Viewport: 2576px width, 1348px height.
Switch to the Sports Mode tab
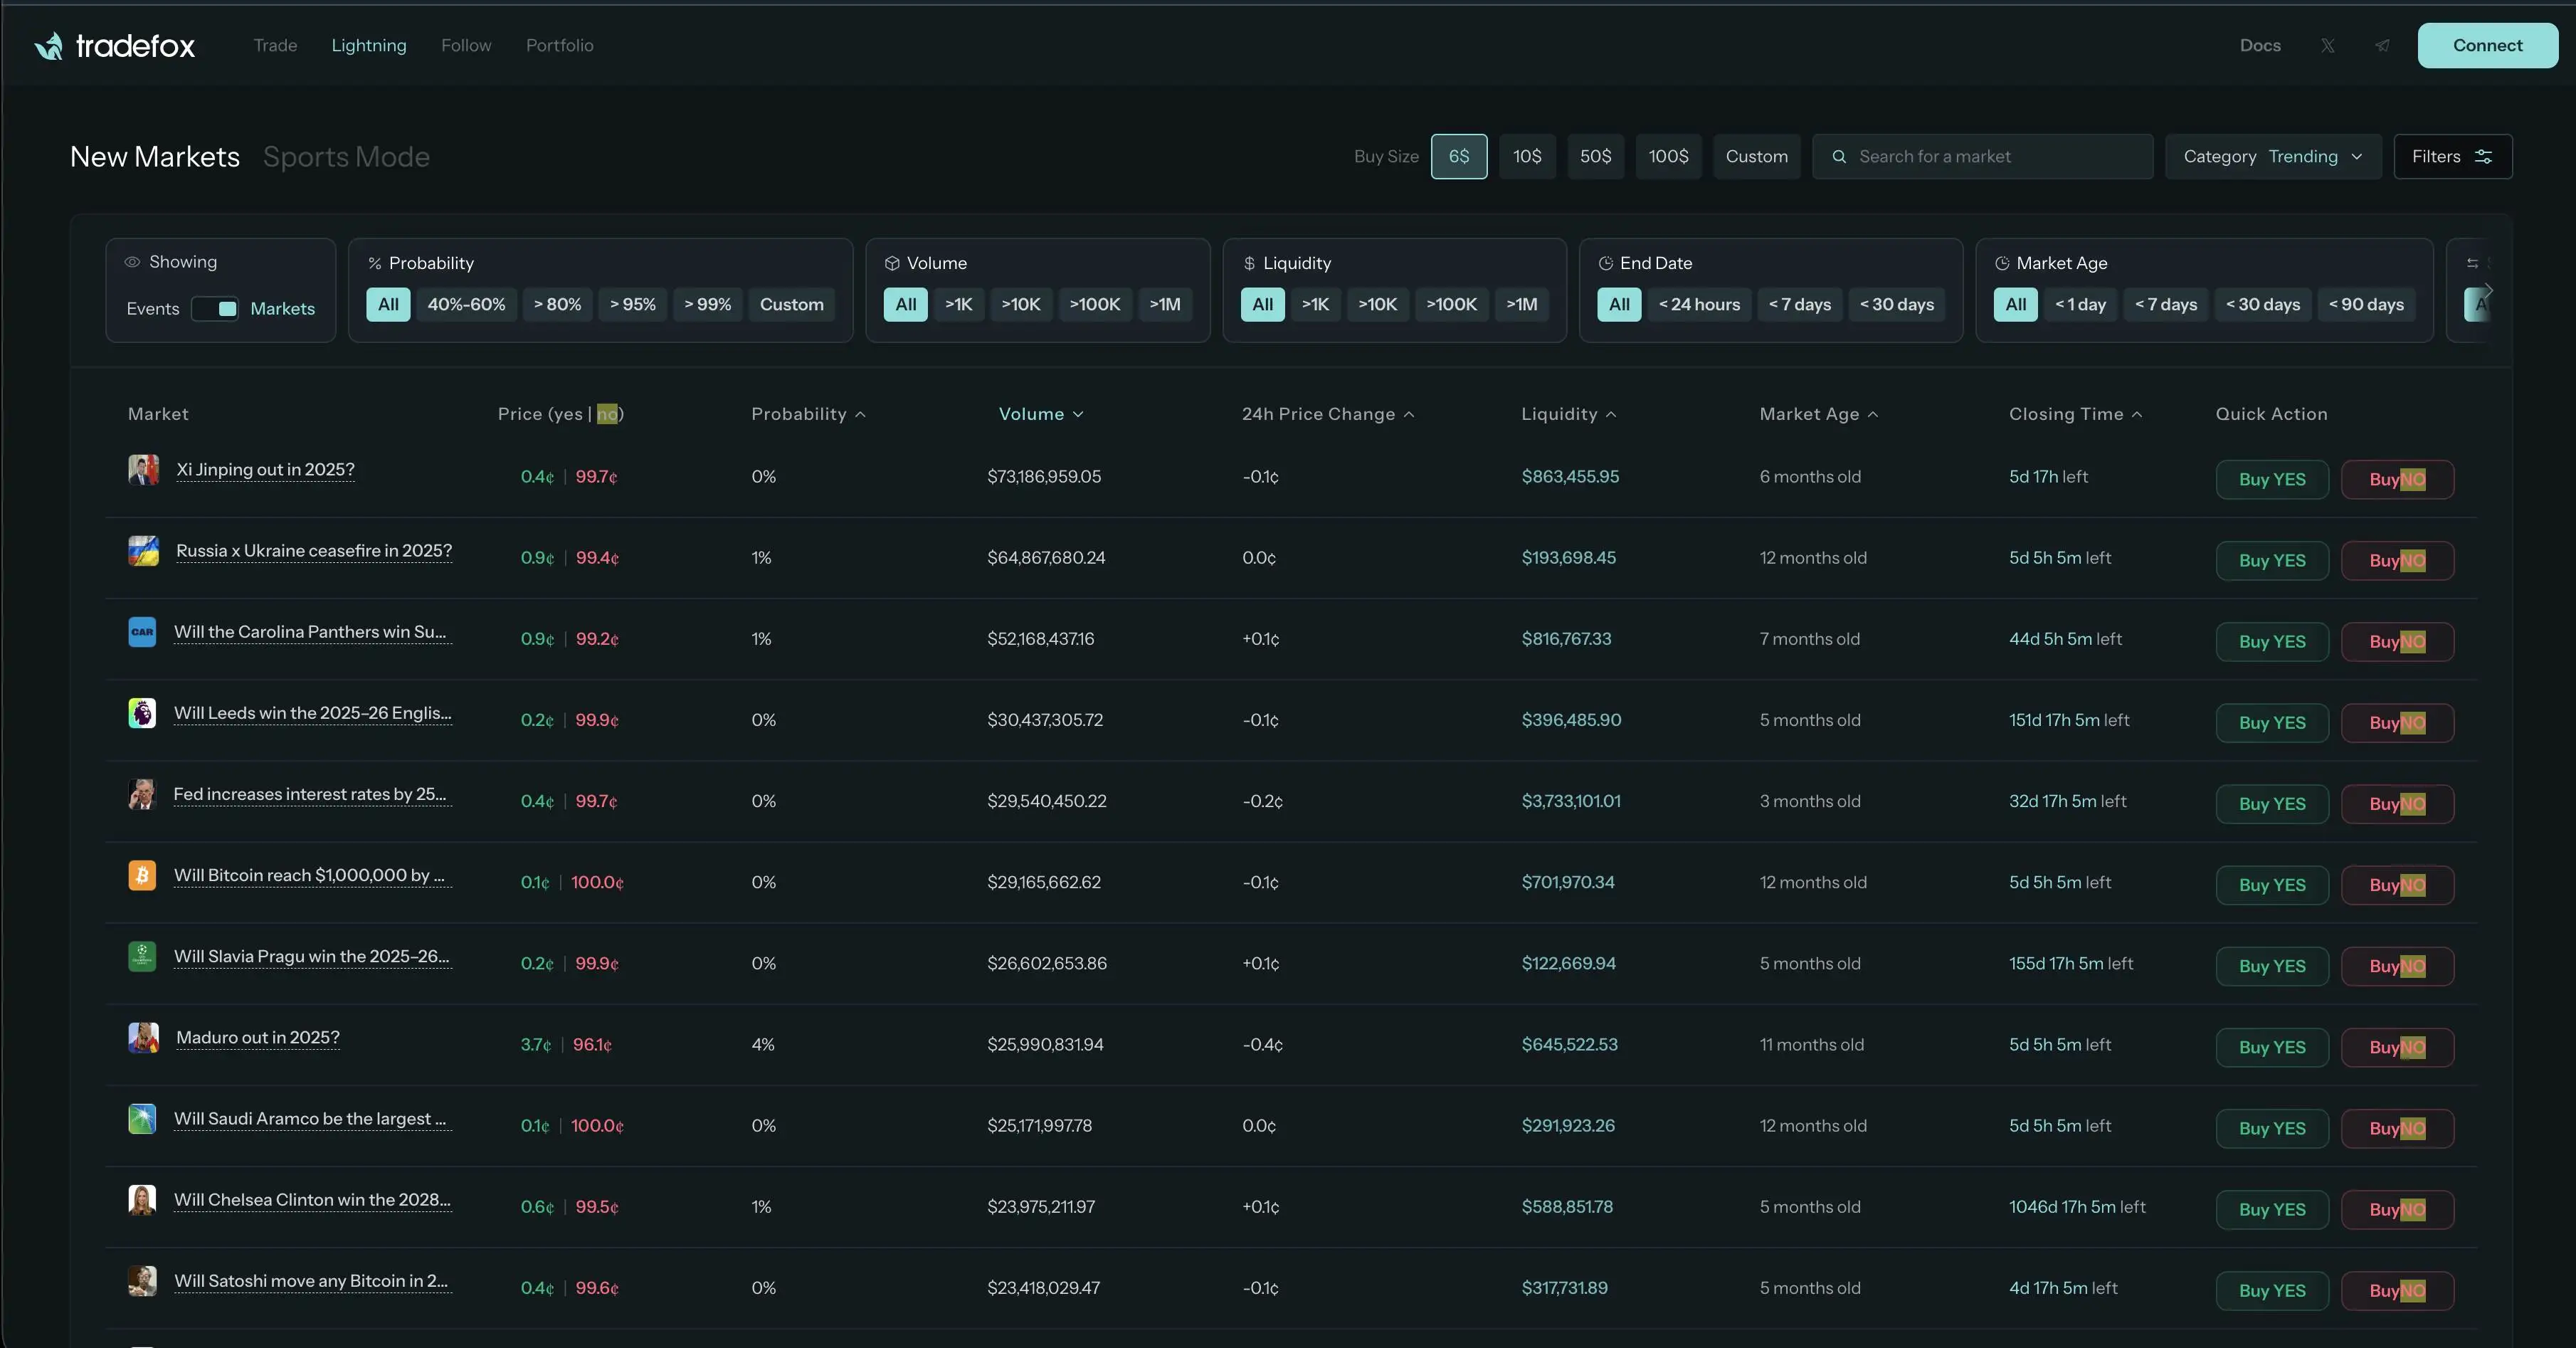(x=346, y=157)
